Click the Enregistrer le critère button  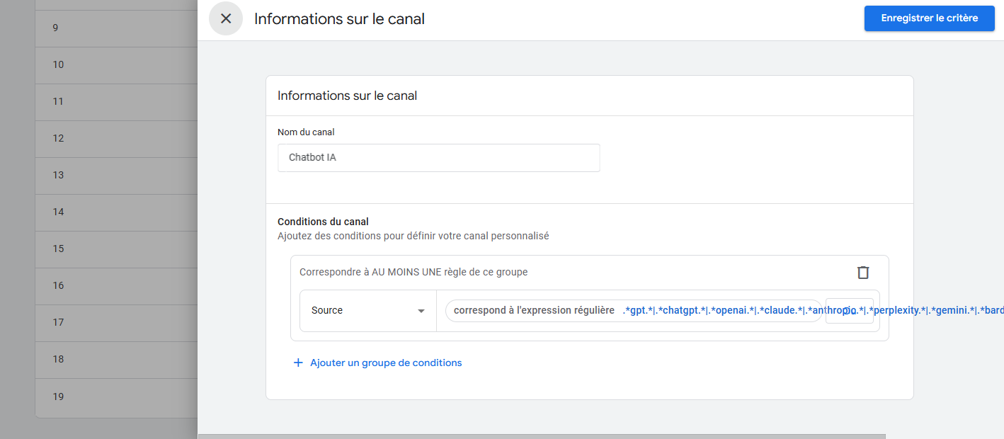929,18
